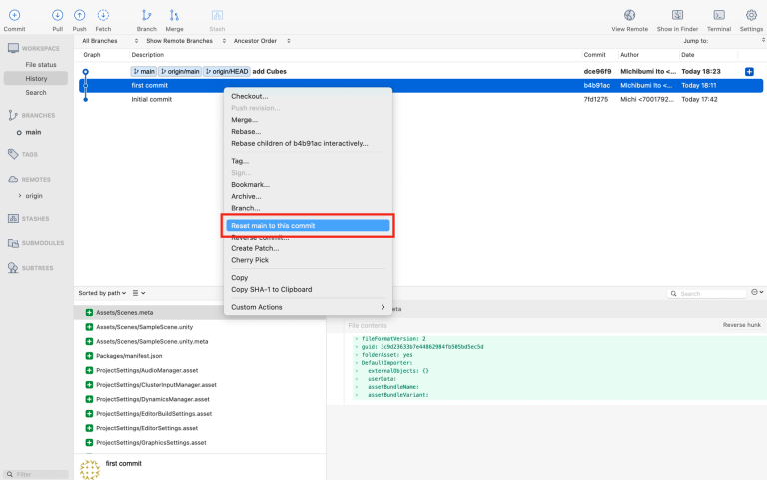Expand the origin remote in sidebar
Viewport: 767px width, 480px height.
click(x=20, y=195)
